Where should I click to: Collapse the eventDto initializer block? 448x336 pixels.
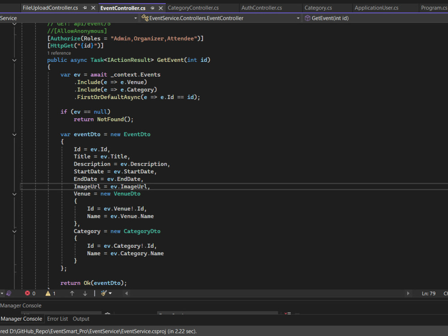pos(14,134)
